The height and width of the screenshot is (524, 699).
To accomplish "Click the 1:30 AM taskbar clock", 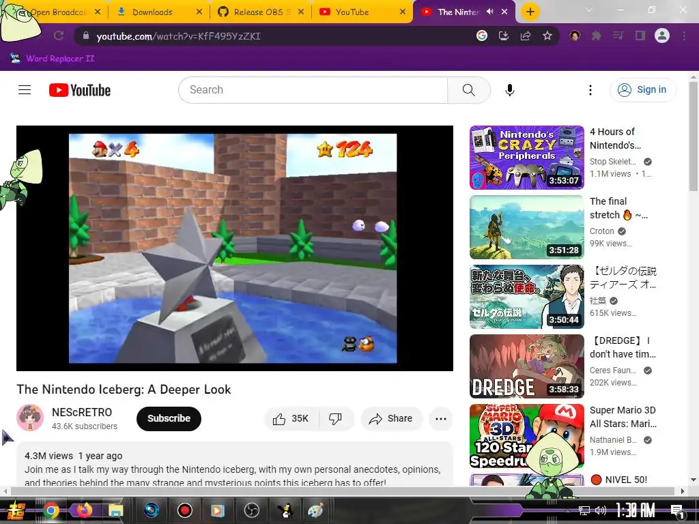I will click(636, 510).
